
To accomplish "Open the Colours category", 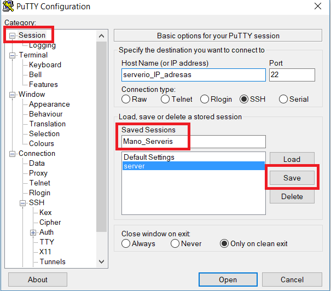I will click(x=42, y=143).
